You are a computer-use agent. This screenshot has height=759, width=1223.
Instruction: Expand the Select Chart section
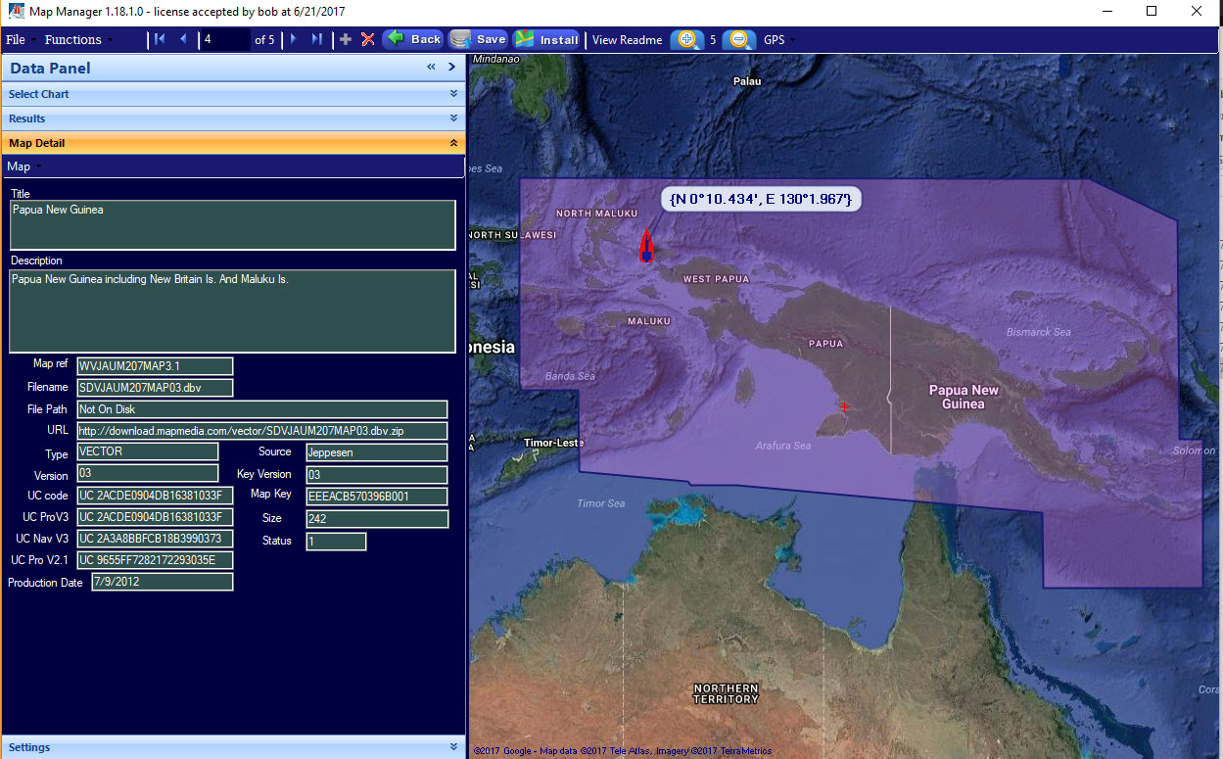[x=232, y=94]
